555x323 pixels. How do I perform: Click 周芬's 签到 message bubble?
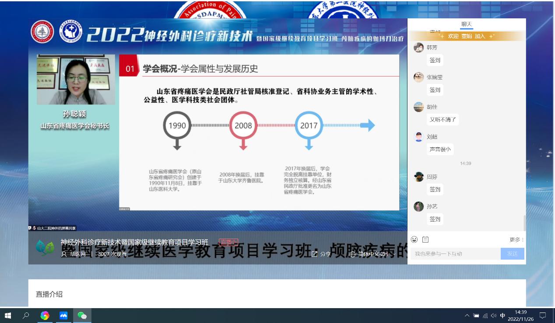tap(435, 189)
